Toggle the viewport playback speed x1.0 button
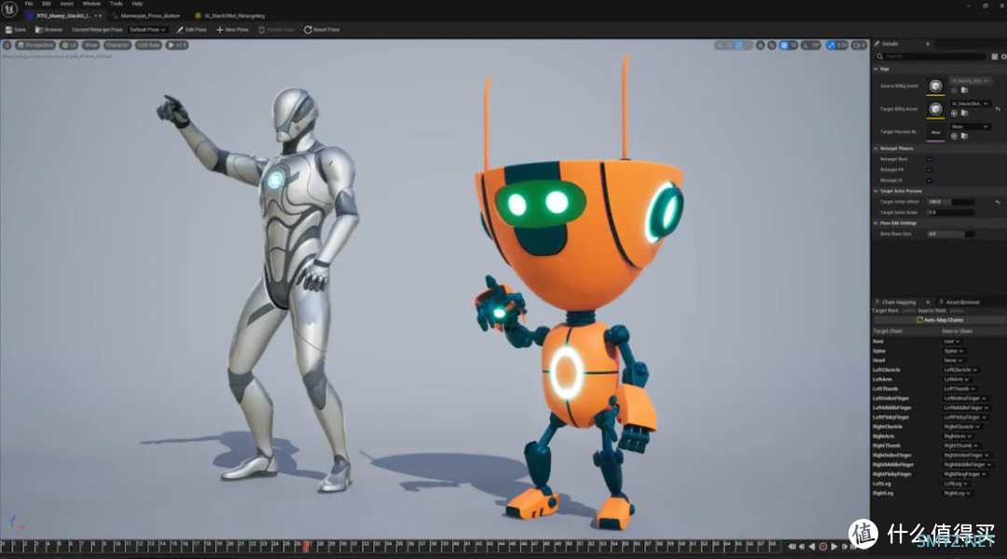 (x=177, y=45)
